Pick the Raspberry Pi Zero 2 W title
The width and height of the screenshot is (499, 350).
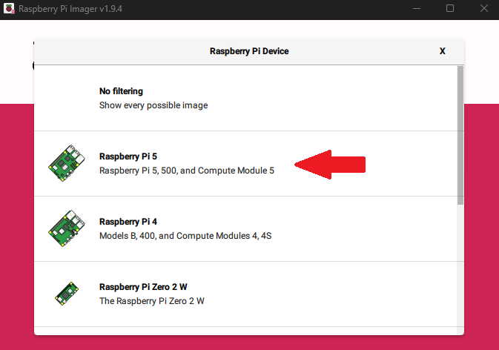(x=143, y=287)
